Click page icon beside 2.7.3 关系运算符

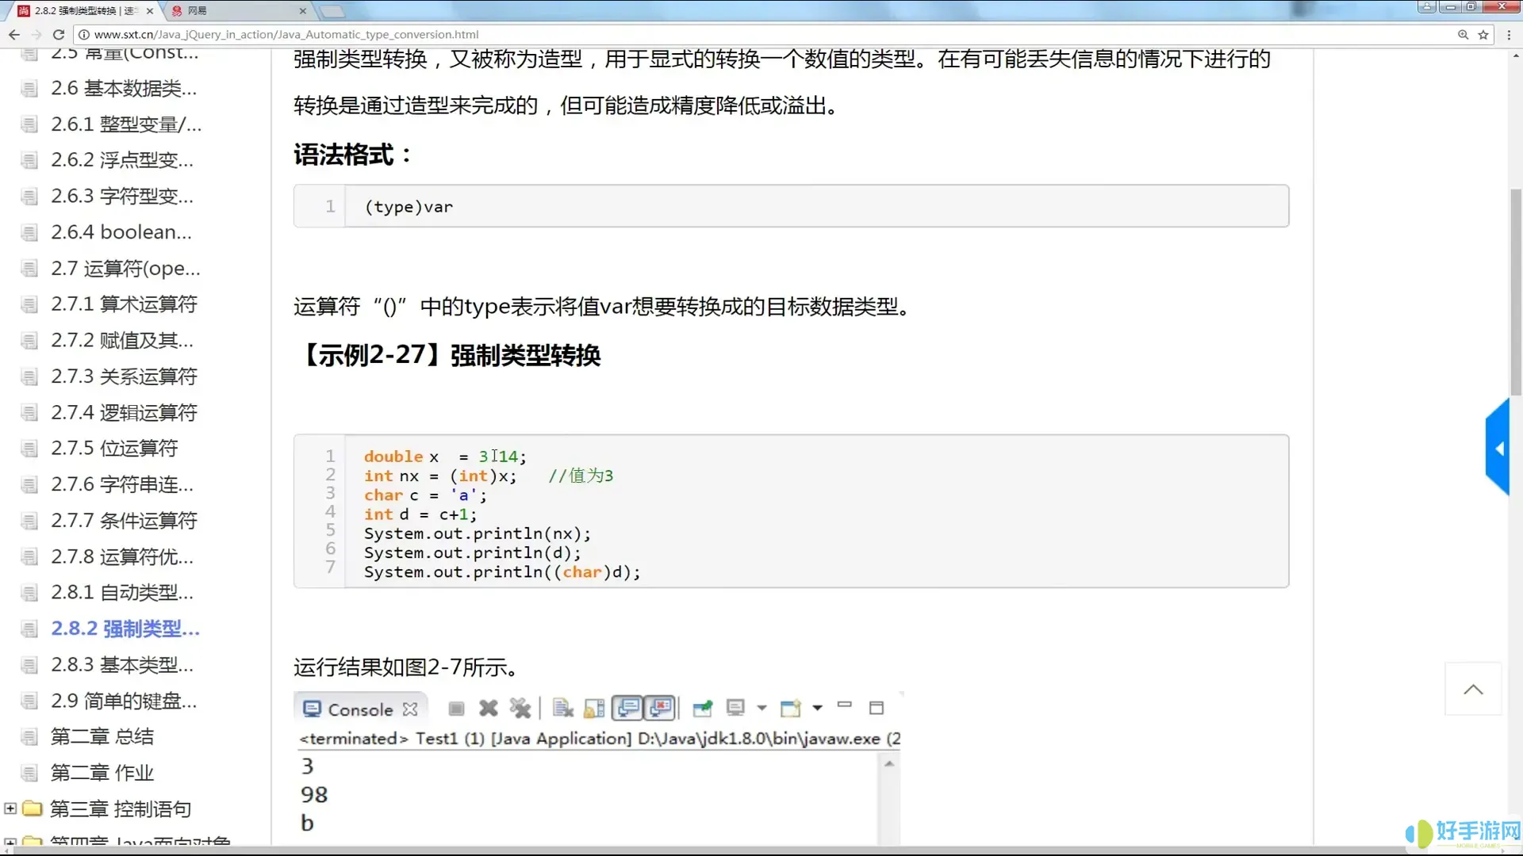(29, 377)
